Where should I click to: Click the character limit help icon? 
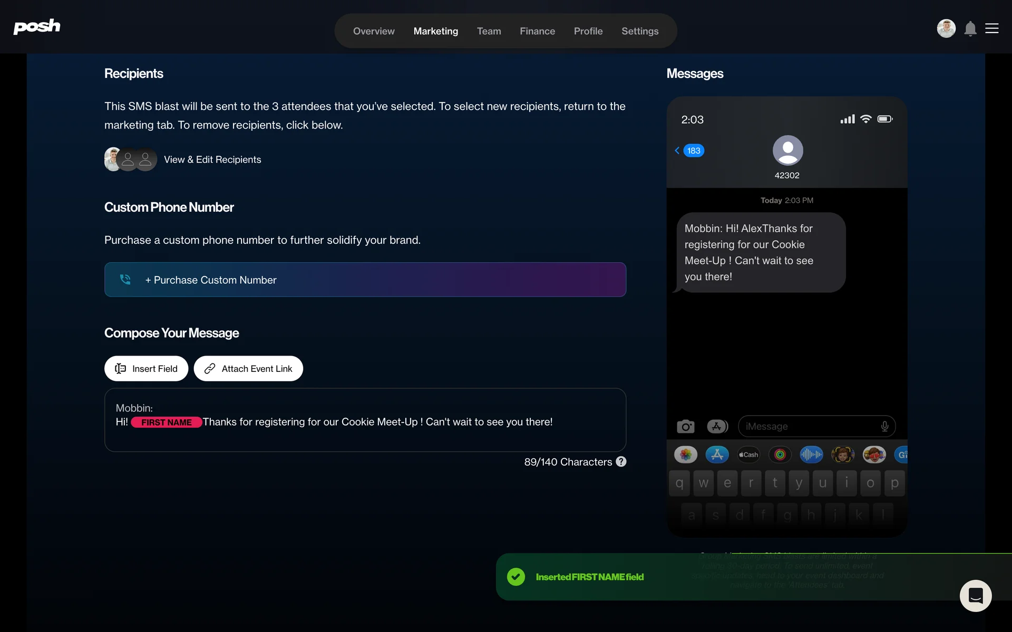pyautogui.click(x=621, y=461)
